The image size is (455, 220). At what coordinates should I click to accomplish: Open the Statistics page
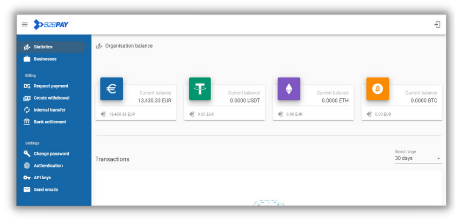point(51,47)
